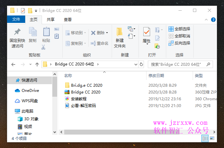Collapse the ribbon with the chevron
This screenshot has width=224, height=148.
(x=206, y=20)
